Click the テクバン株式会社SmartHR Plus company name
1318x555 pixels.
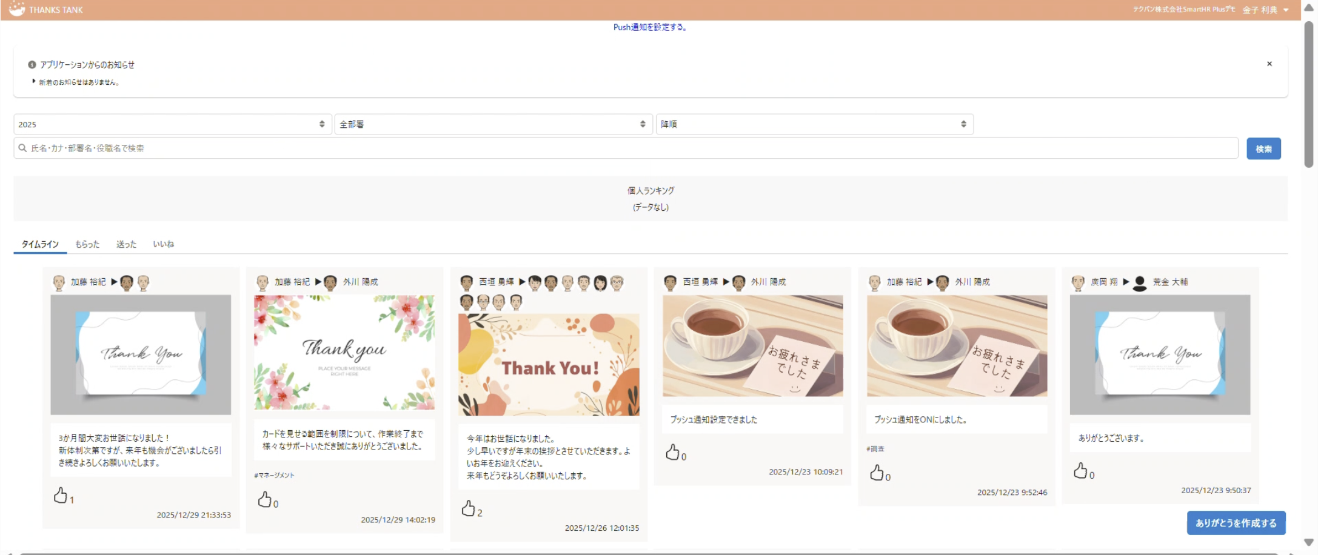coord(1184,9)
